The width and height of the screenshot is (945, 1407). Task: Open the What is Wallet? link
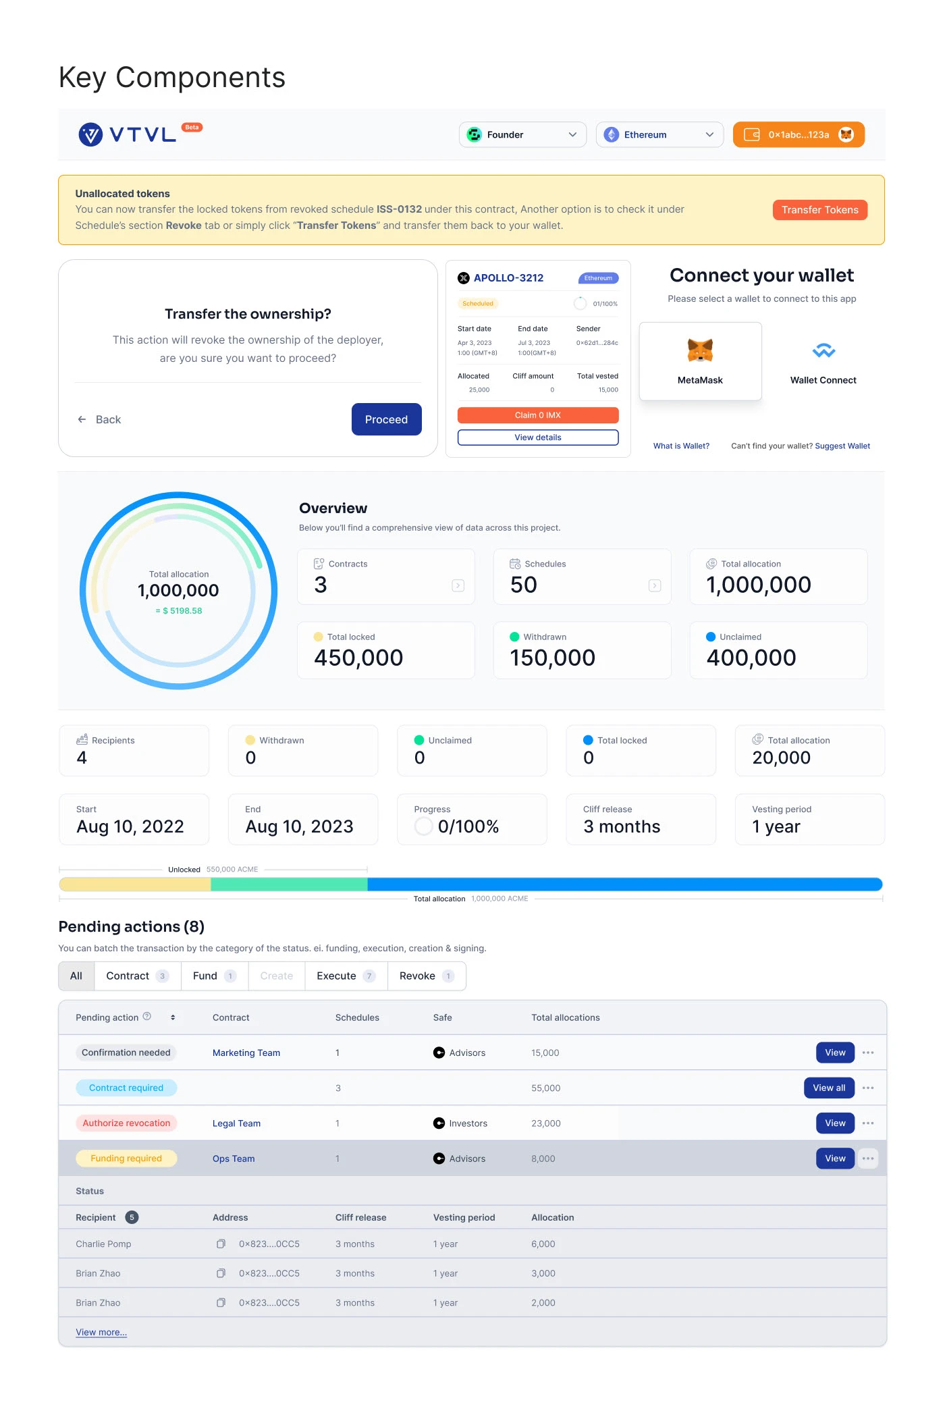681,446
